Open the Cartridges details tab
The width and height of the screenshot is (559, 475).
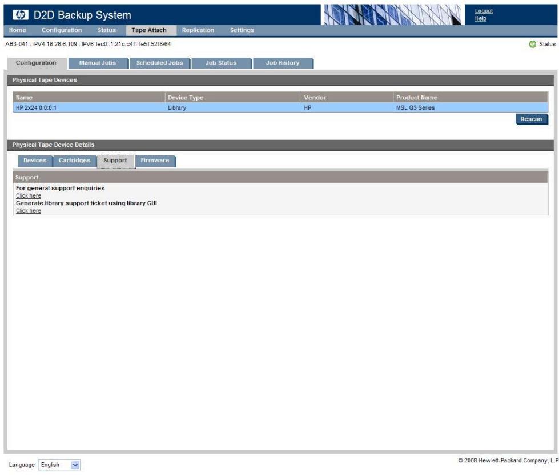click(74, 161)
